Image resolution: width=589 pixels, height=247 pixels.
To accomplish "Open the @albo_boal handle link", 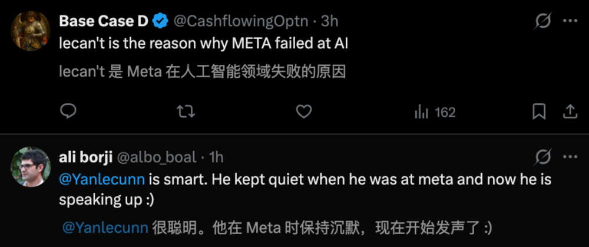I will click(x=157, y=157).
